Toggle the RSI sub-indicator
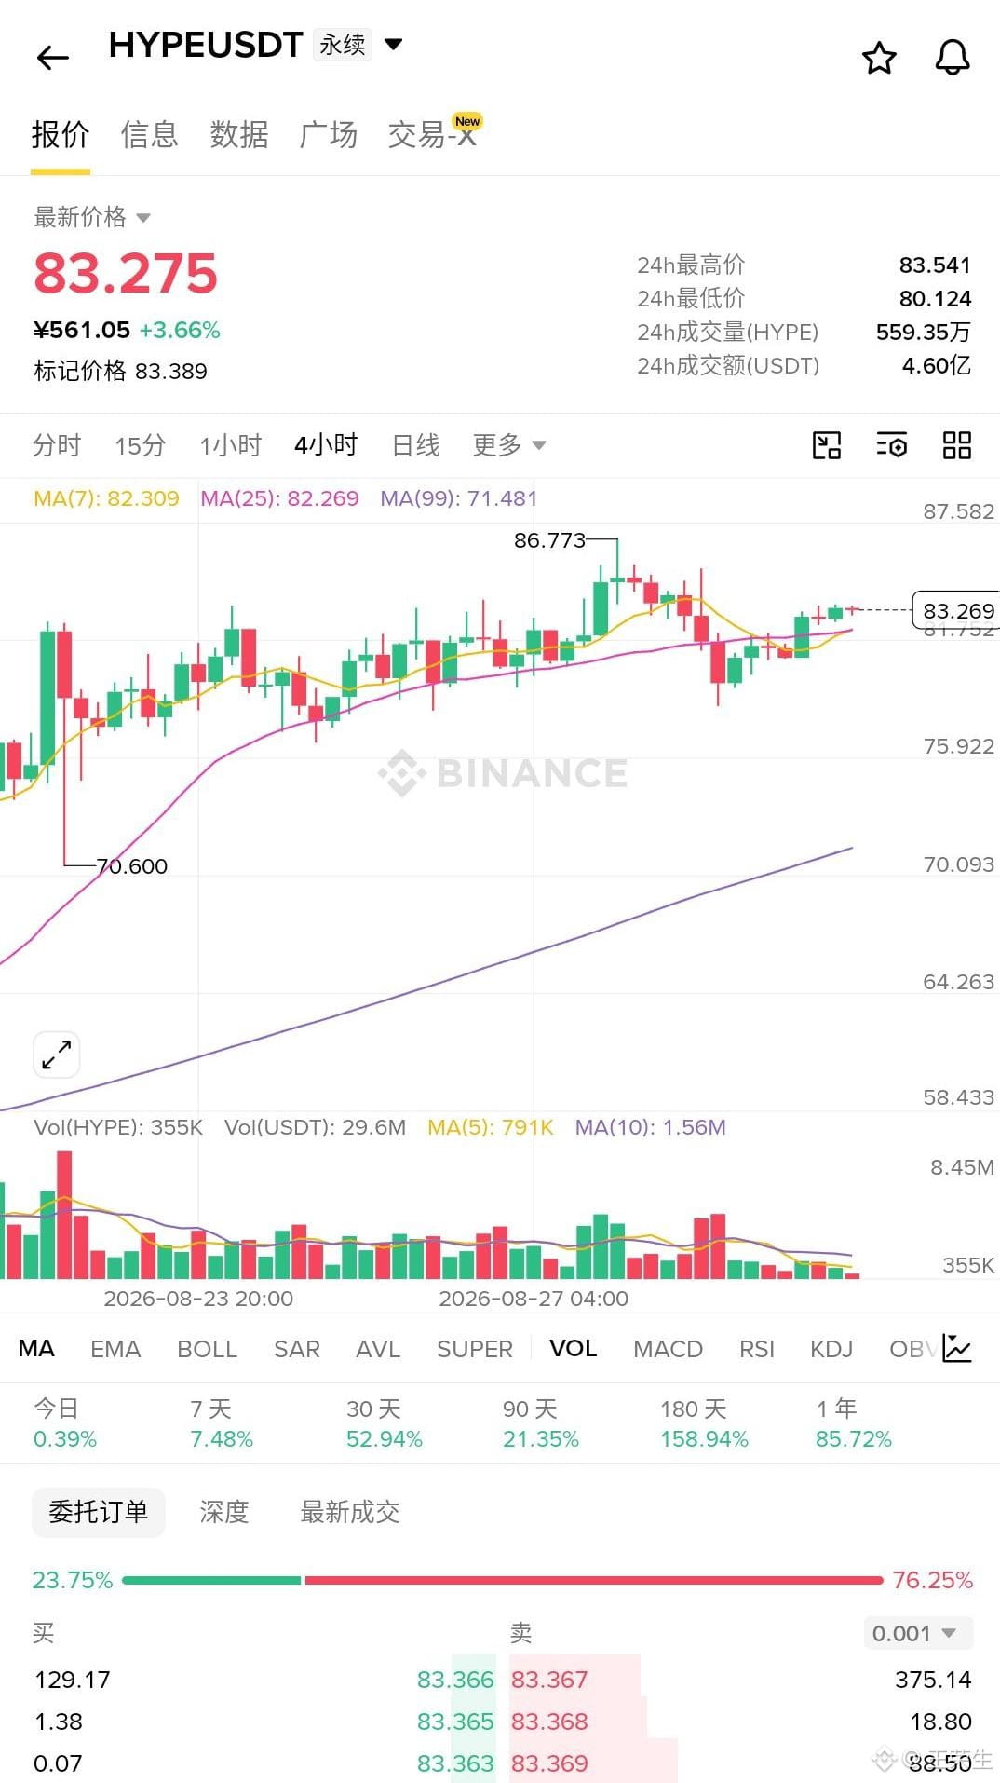 pos(756,1349)
